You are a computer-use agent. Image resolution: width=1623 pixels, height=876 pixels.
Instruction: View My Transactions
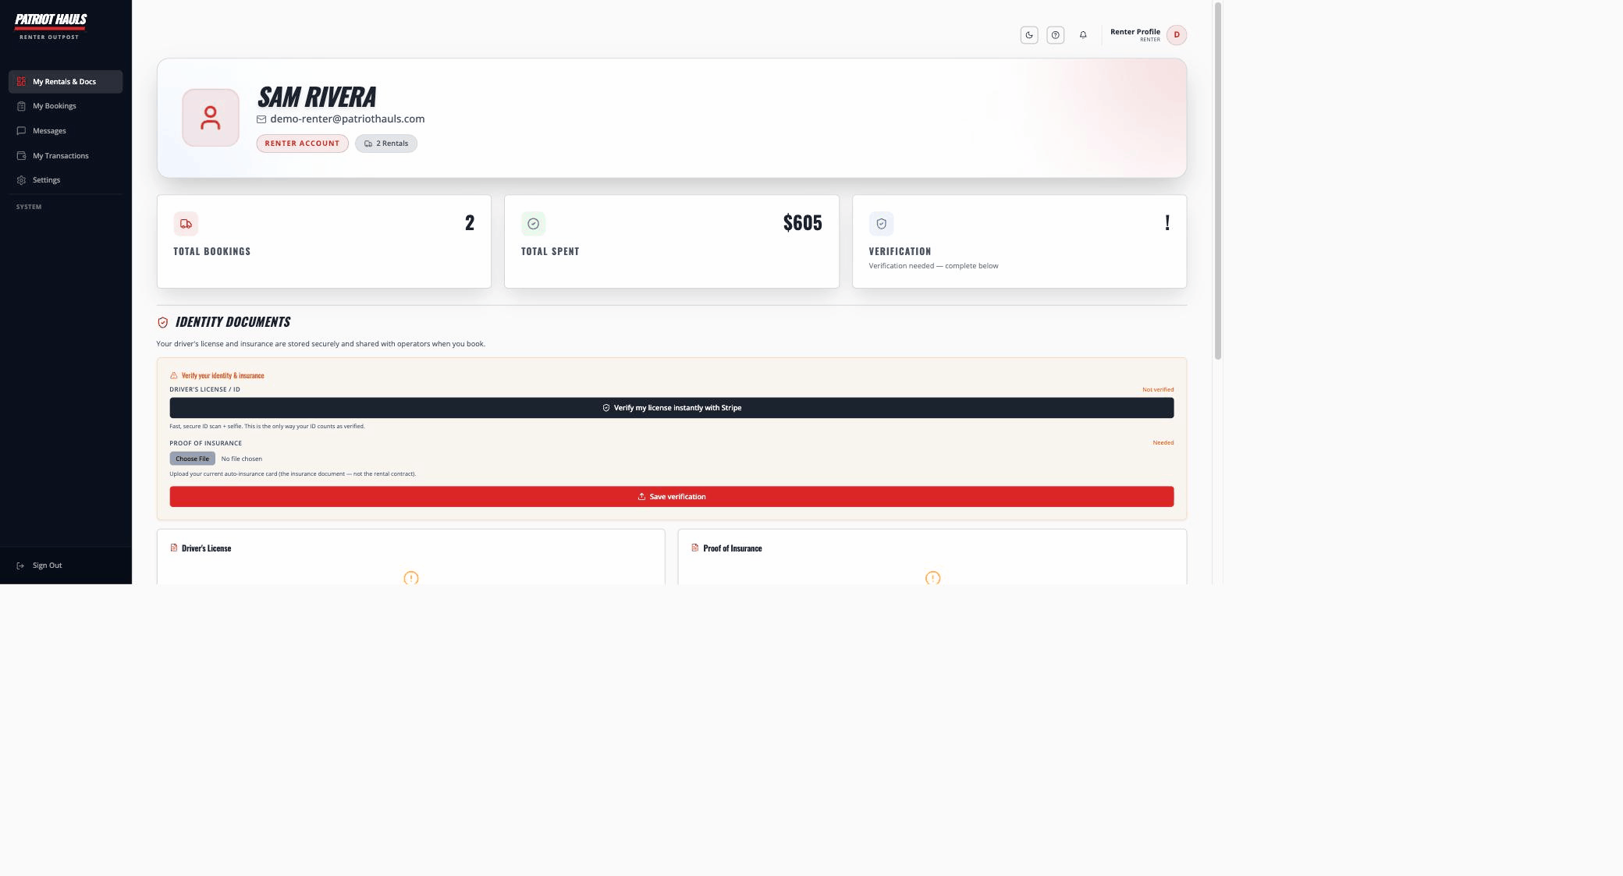click(66, 156)
